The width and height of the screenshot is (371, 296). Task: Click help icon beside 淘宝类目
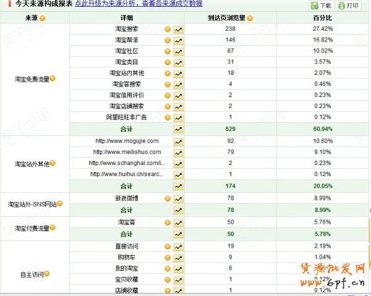168,62
